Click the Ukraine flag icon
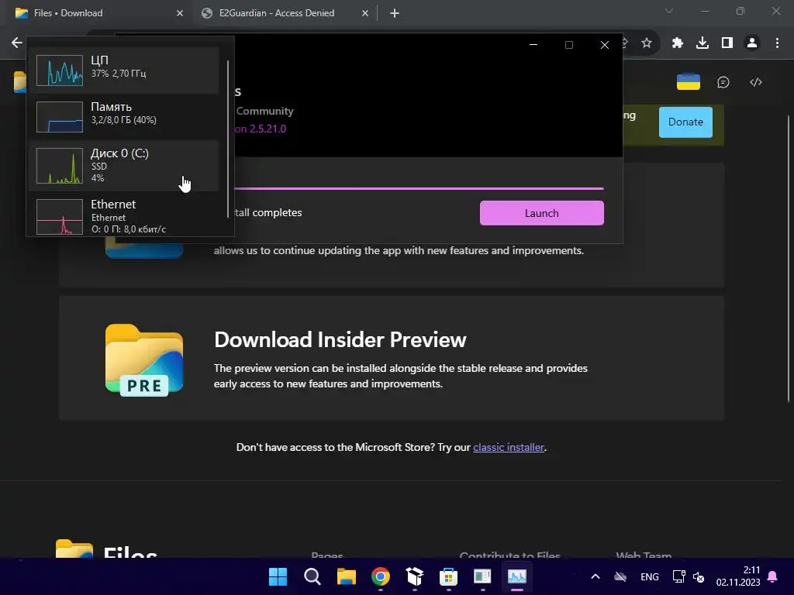The image size is (794, 595). (x=689, y=82)
